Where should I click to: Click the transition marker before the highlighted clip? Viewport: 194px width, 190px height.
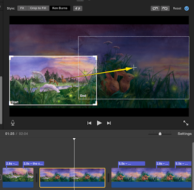pos(36,177)
